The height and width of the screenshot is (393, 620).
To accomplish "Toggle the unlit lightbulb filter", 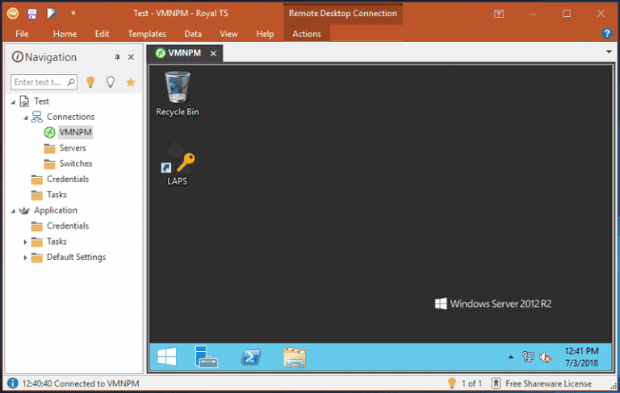I will pyautogui.click(x=111, y=82).
